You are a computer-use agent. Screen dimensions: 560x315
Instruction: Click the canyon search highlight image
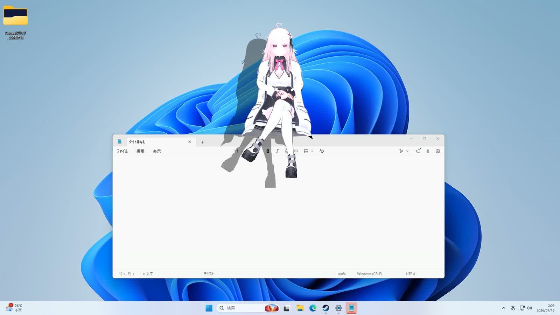(272, 308)
